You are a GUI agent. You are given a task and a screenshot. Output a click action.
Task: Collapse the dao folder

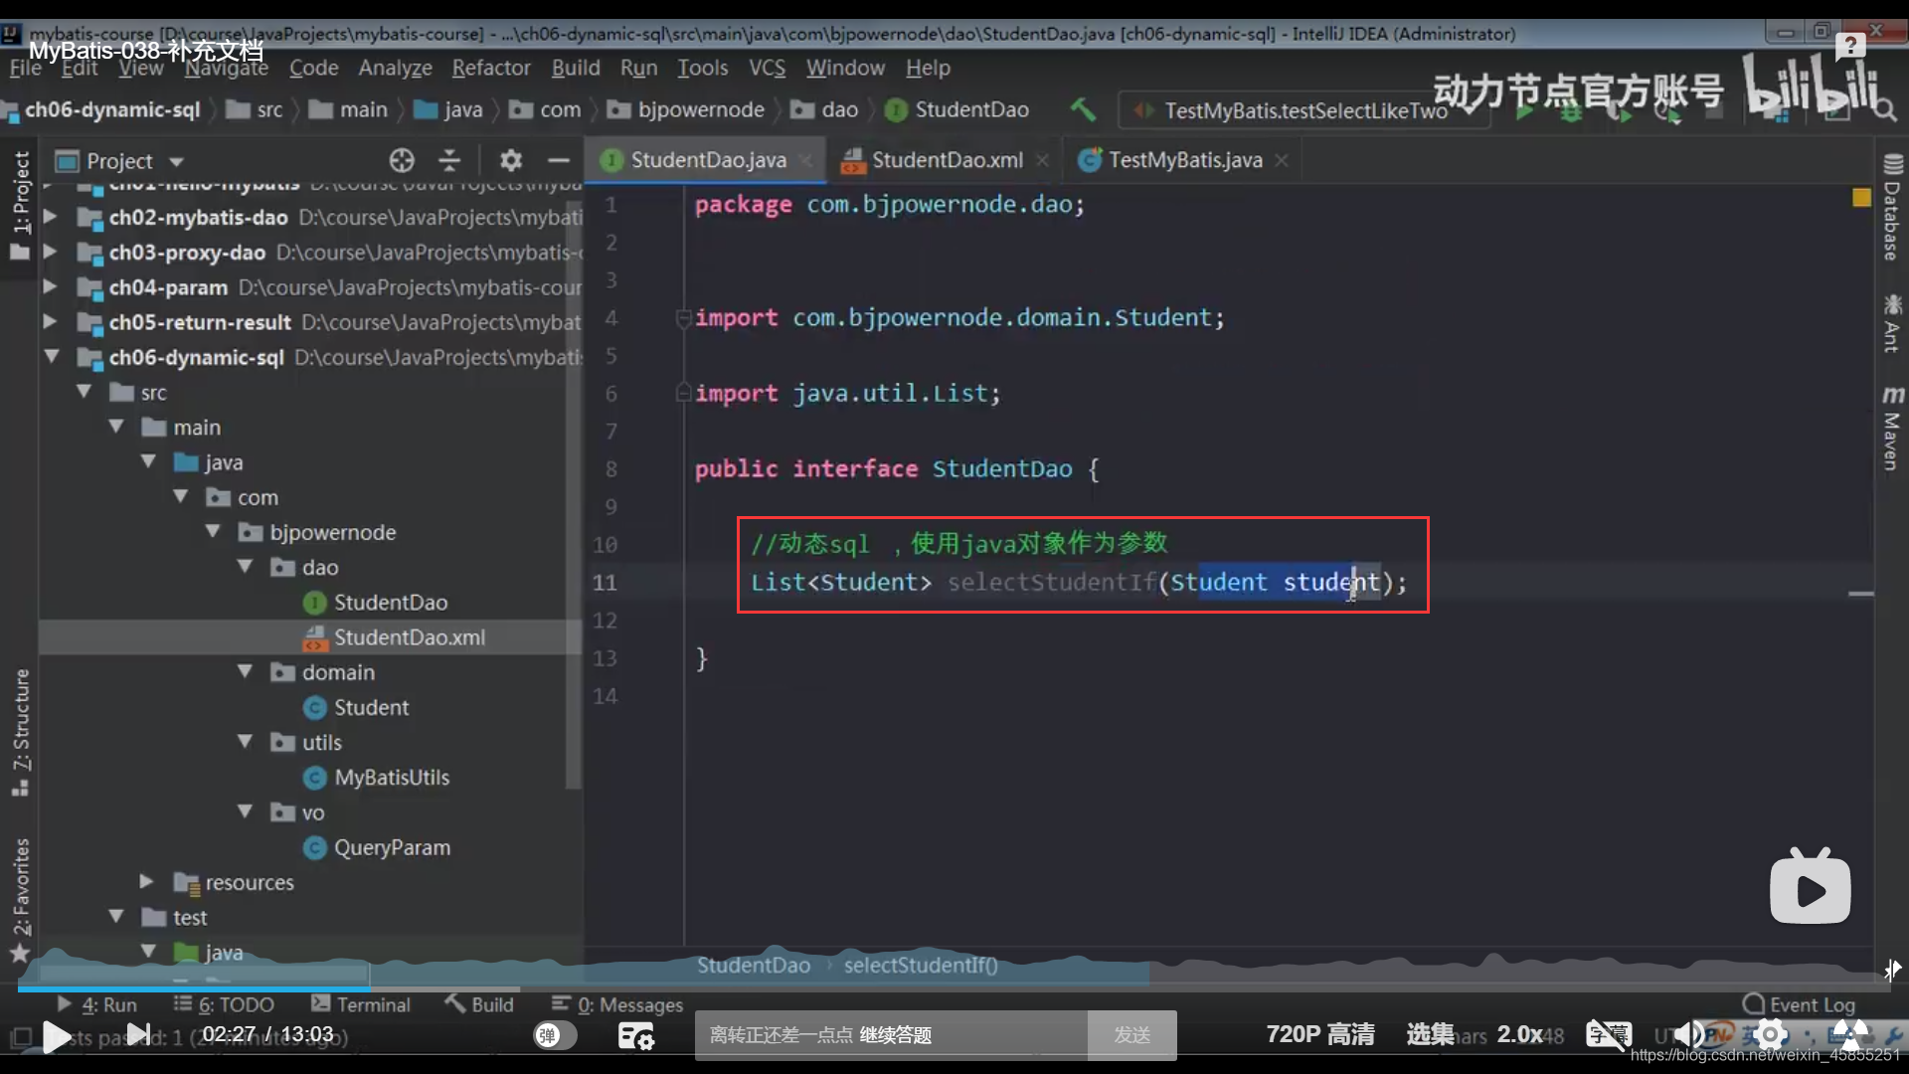tap(246, 566)
